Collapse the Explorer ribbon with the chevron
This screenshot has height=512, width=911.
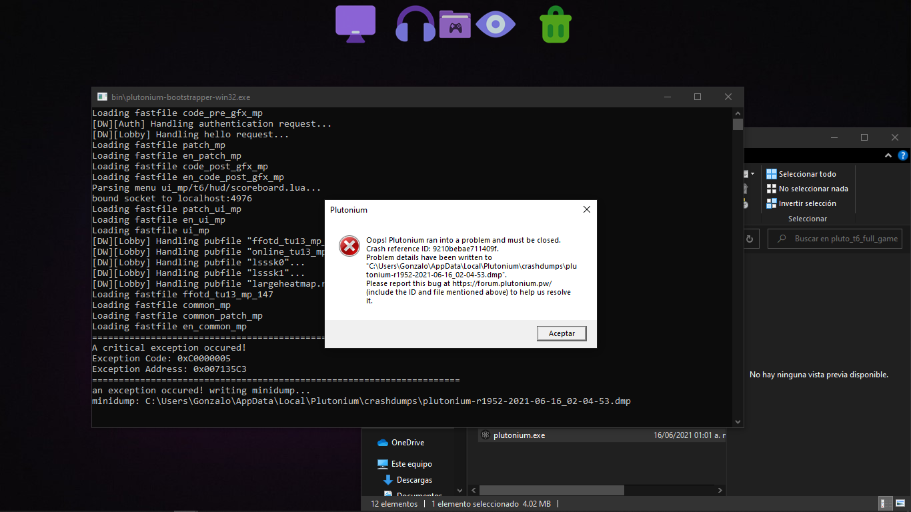coord(888,155)
